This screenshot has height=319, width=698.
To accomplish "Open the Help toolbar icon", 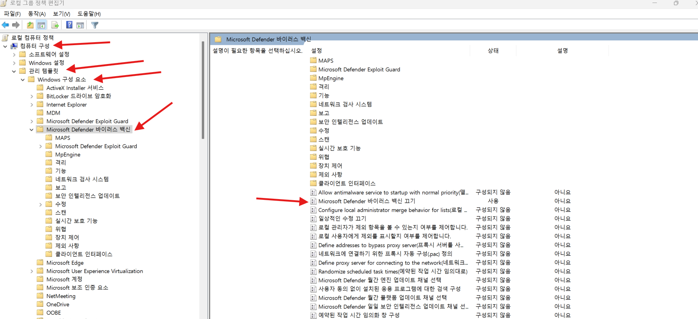I will click(69, 25).
